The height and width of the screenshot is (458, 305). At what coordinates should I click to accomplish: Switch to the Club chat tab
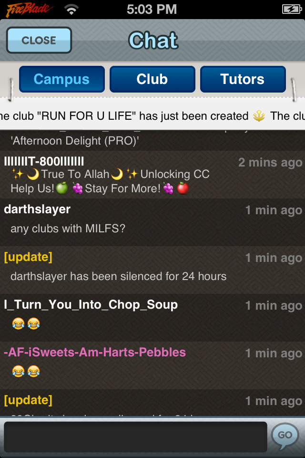pos(152,79)
